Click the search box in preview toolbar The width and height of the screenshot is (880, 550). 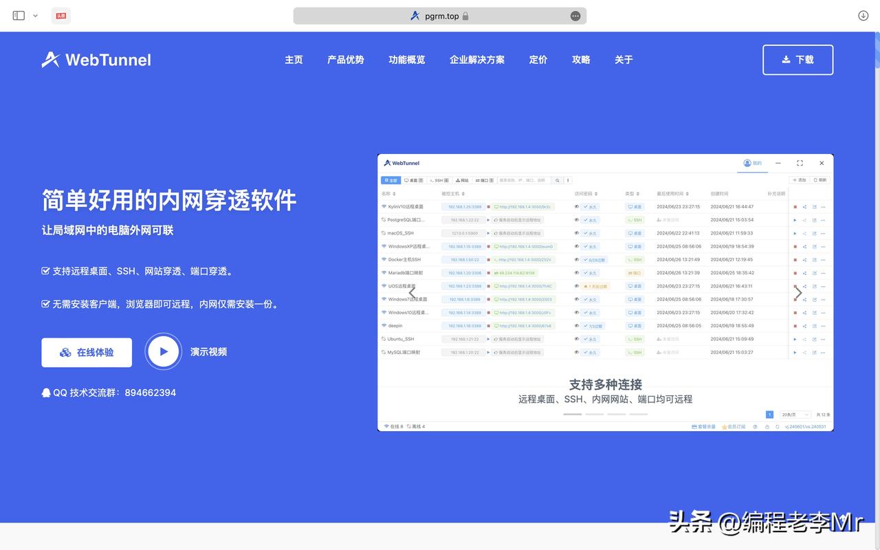point(525,181)
